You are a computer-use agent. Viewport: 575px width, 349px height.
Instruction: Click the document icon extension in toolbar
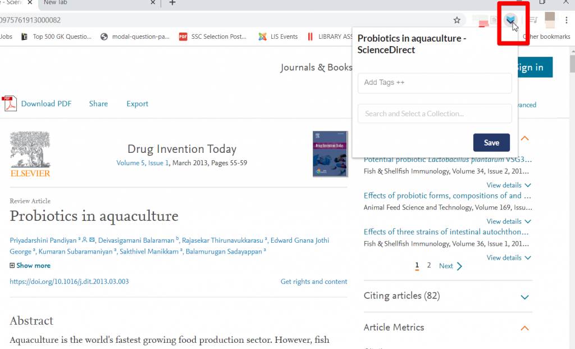[x=494, y=20]
